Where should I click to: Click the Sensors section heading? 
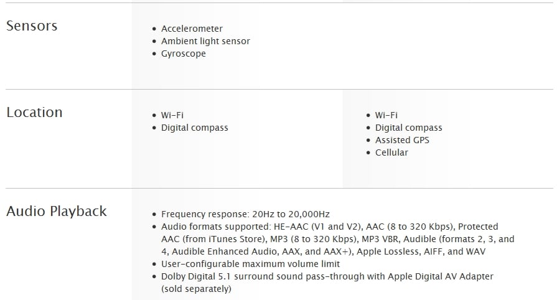click(x=32, y=26)
